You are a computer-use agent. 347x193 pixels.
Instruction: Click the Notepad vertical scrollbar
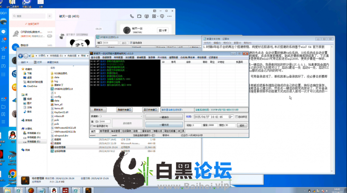tap(332, 109)
